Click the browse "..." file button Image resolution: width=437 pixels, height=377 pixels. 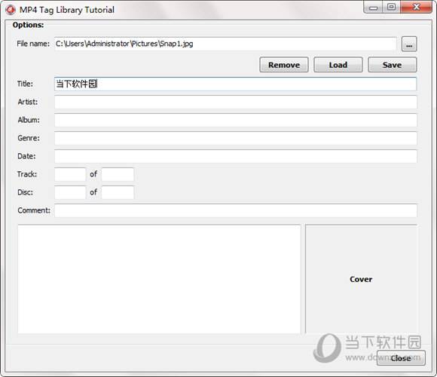[x=409, y=44]
